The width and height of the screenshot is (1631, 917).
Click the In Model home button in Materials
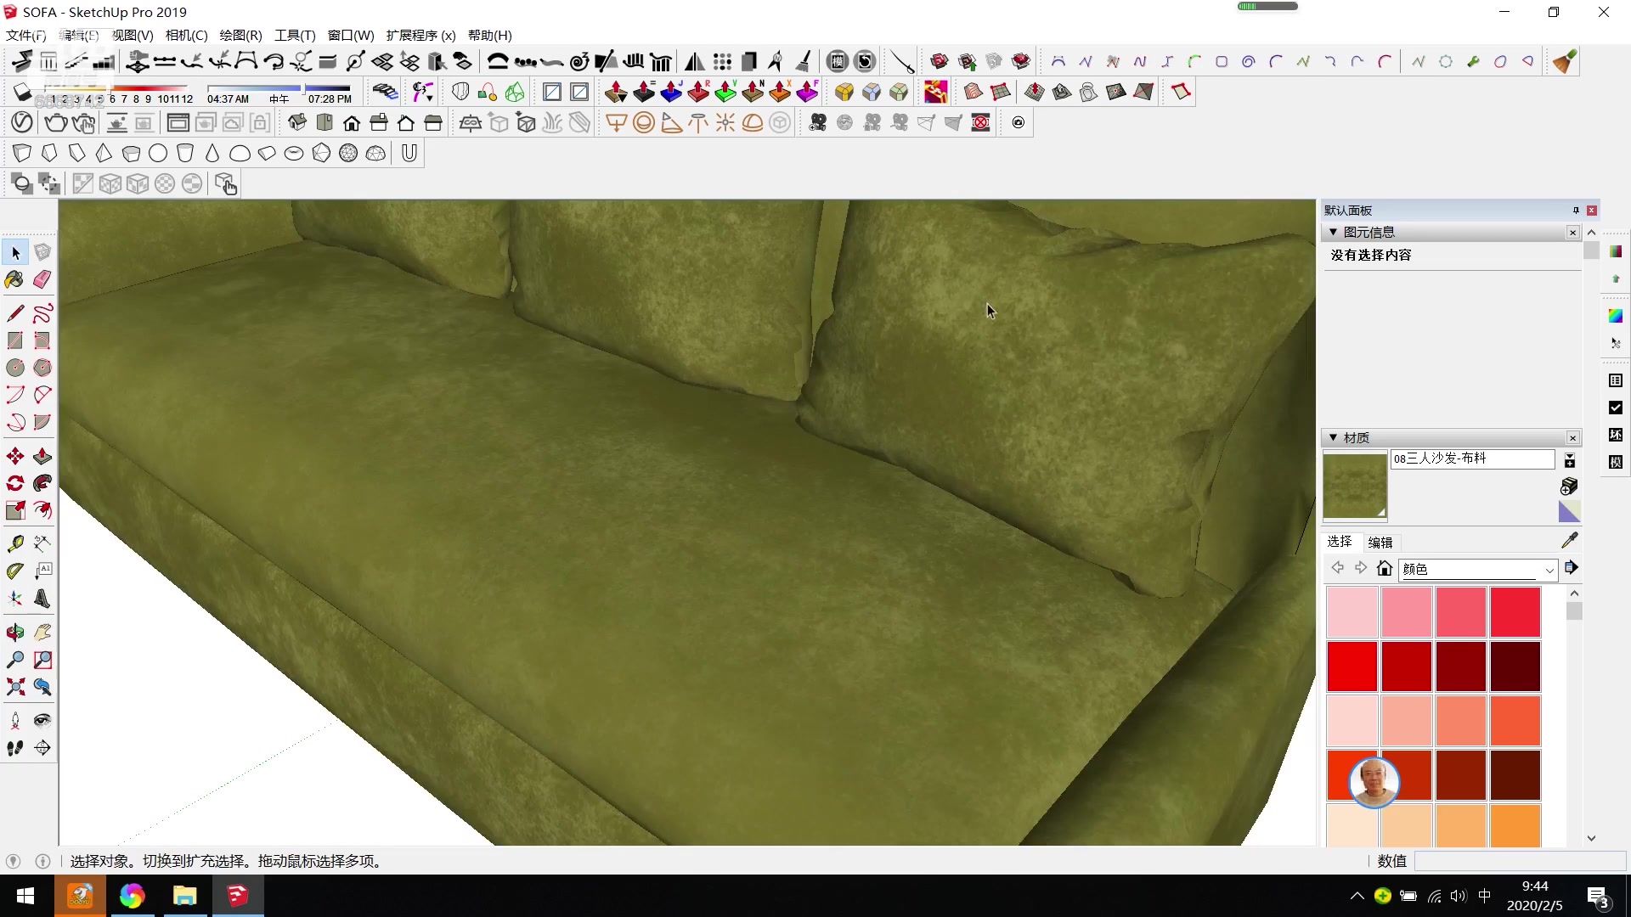[x=1385, y=569]
